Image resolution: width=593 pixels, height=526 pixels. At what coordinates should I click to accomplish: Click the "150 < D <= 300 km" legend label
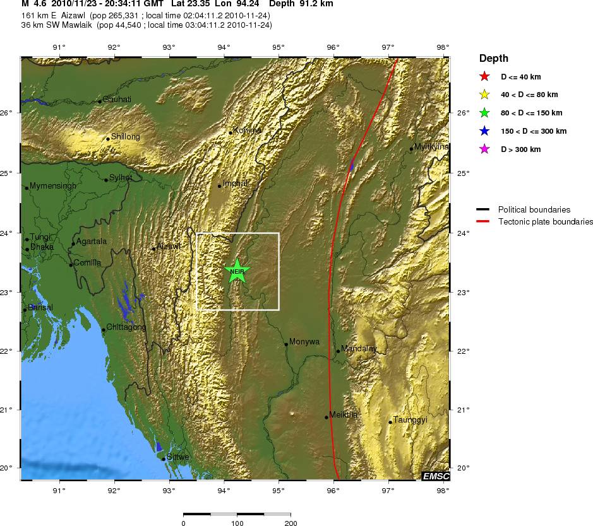pos(534,131)
